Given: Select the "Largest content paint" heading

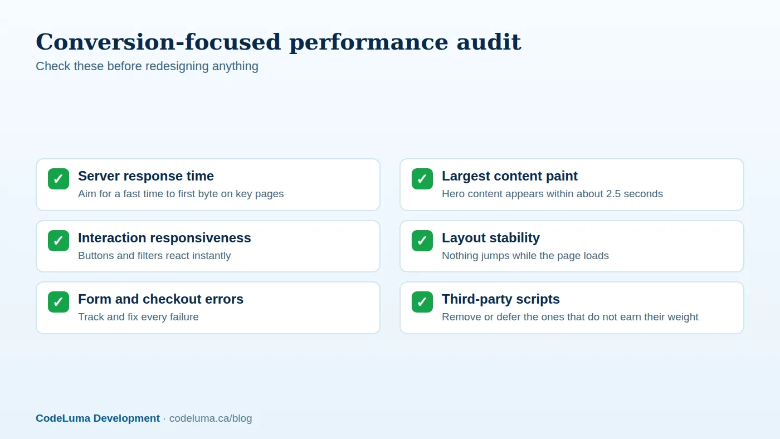Looking at the screenshot, I should click(510, 176).
